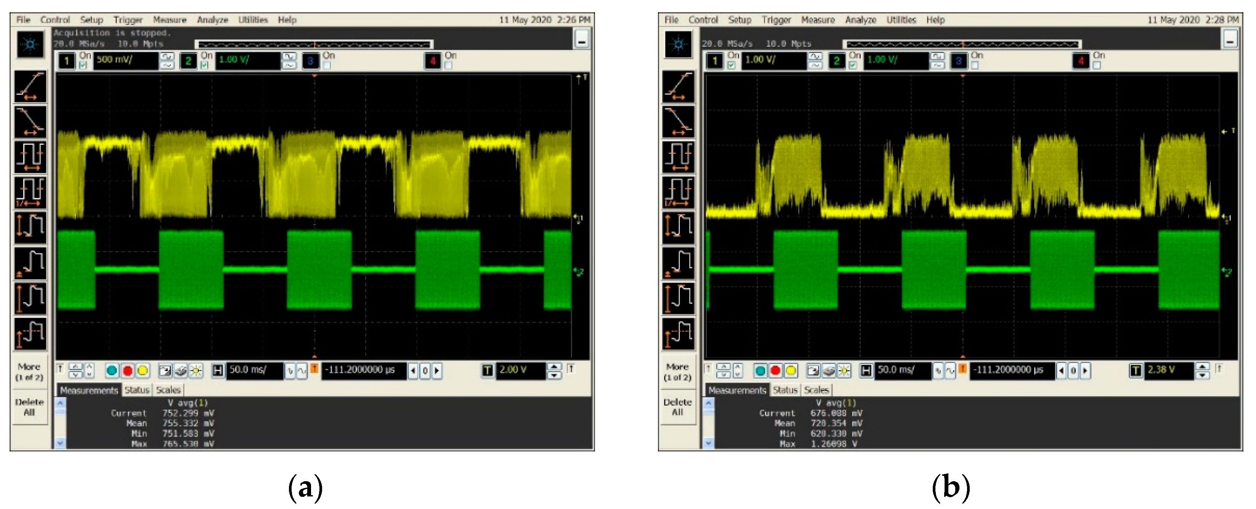Click 50.0 ms/ timebase field in left scope
The height and width of the screenshot is (509, 1256).
click(x=253, y=370)
